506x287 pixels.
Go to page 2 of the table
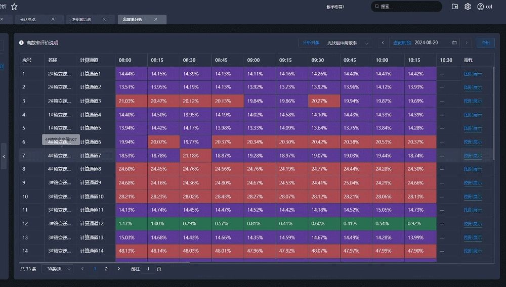coord(106,269)
